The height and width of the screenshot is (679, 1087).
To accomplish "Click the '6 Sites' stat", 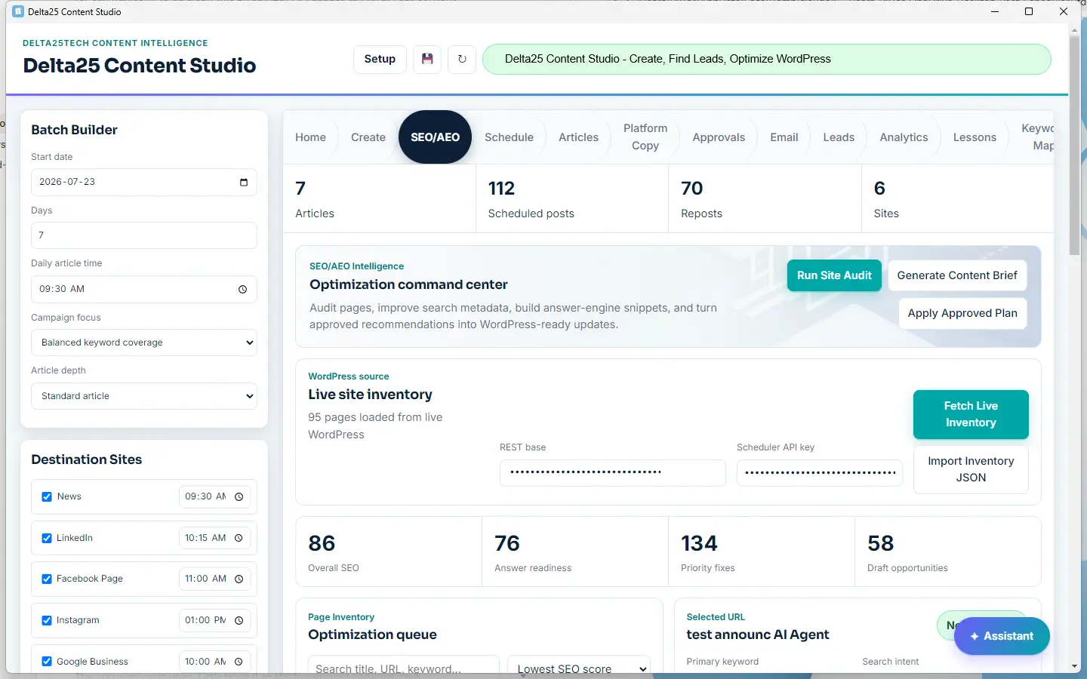I will 957,199.
